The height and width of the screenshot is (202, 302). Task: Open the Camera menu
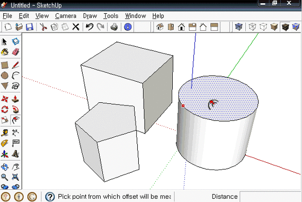pyautogui.click(x=66, y=16)
